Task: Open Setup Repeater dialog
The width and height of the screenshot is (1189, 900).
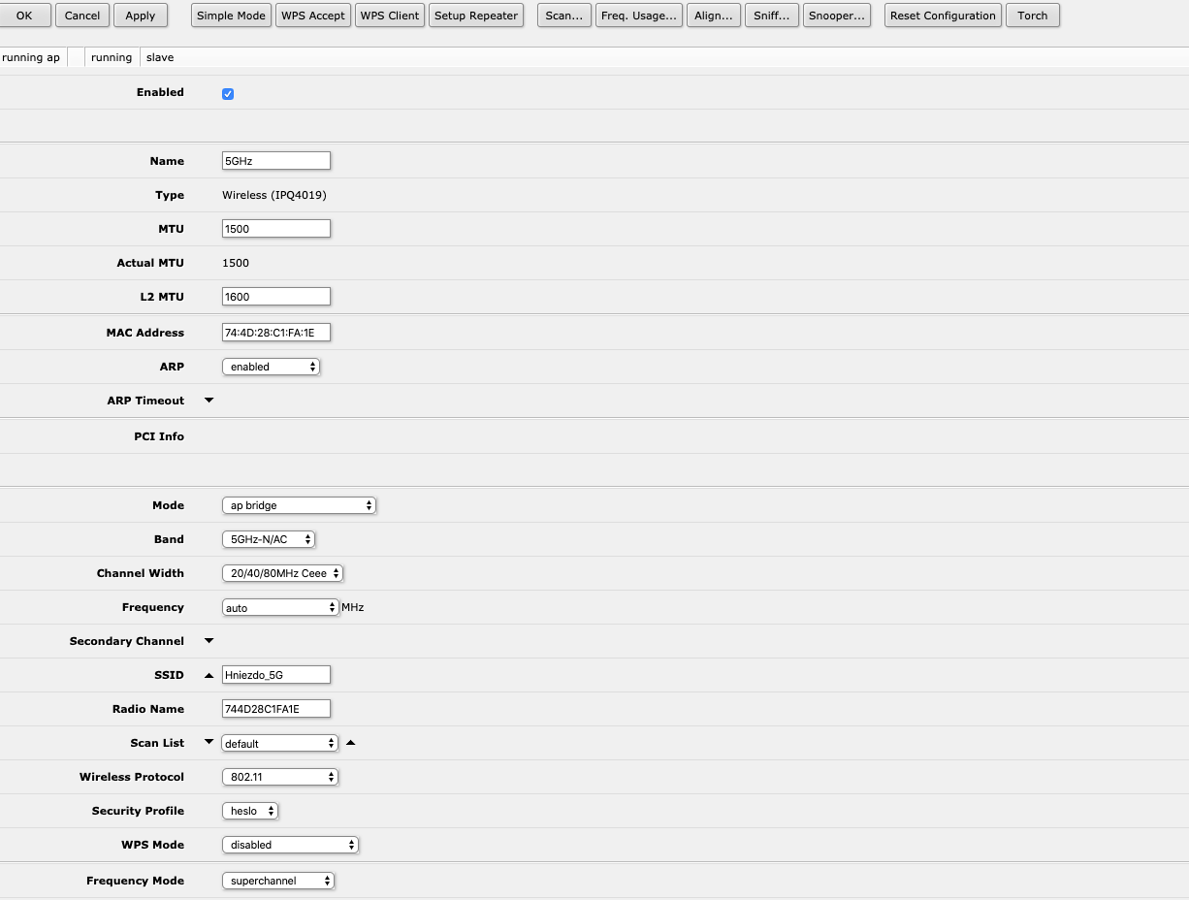Action: click(476, 16)
